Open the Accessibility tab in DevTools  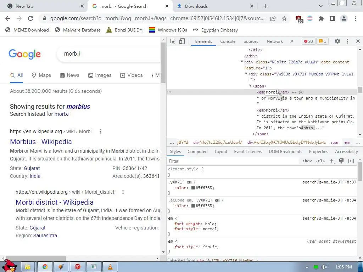click(x=346, y=152)
